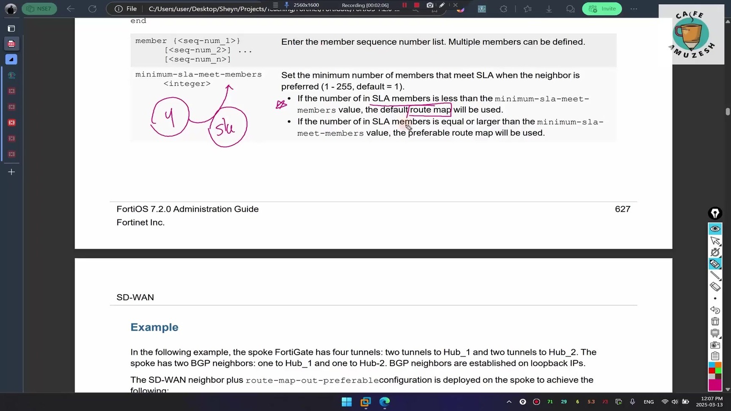Open the NSE7 workspace pill

(39, 8)
